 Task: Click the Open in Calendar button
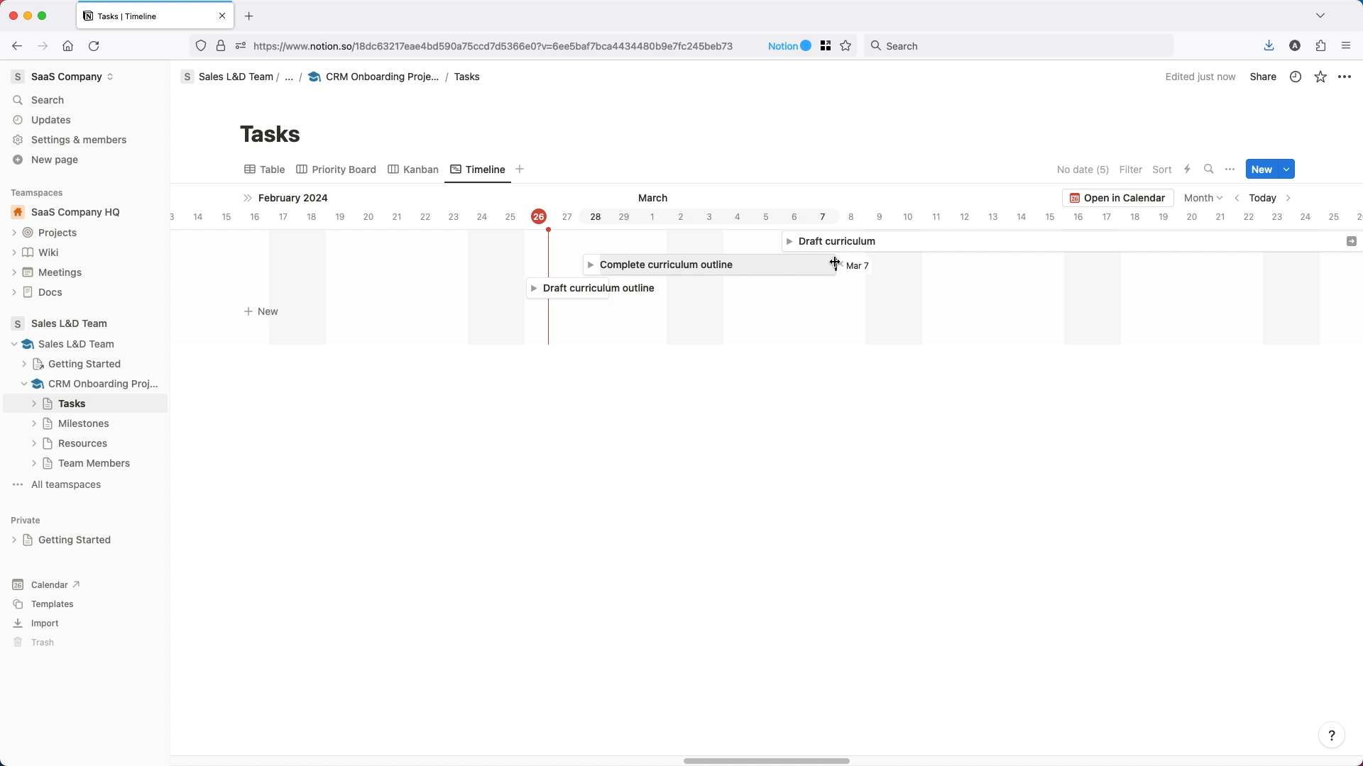[x=1117, y=198]
